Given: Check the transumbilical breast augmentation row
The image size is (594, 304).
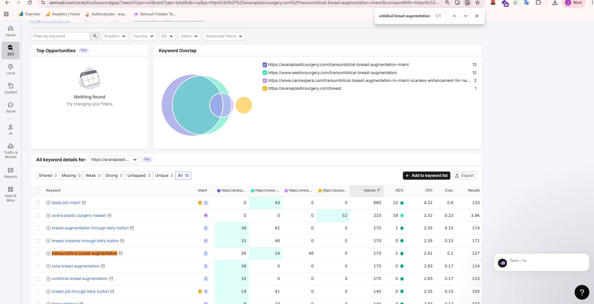Looking at the screenshot, I should (37, 253).
